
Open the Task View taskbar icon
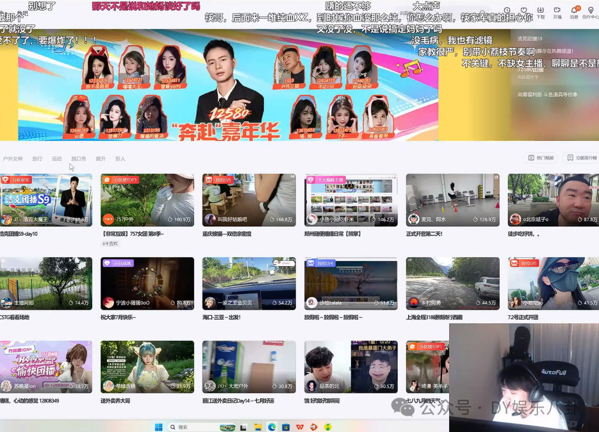[x=243, y=427]
